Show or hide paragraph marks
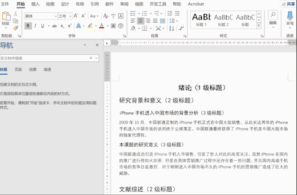 [181, 28]
